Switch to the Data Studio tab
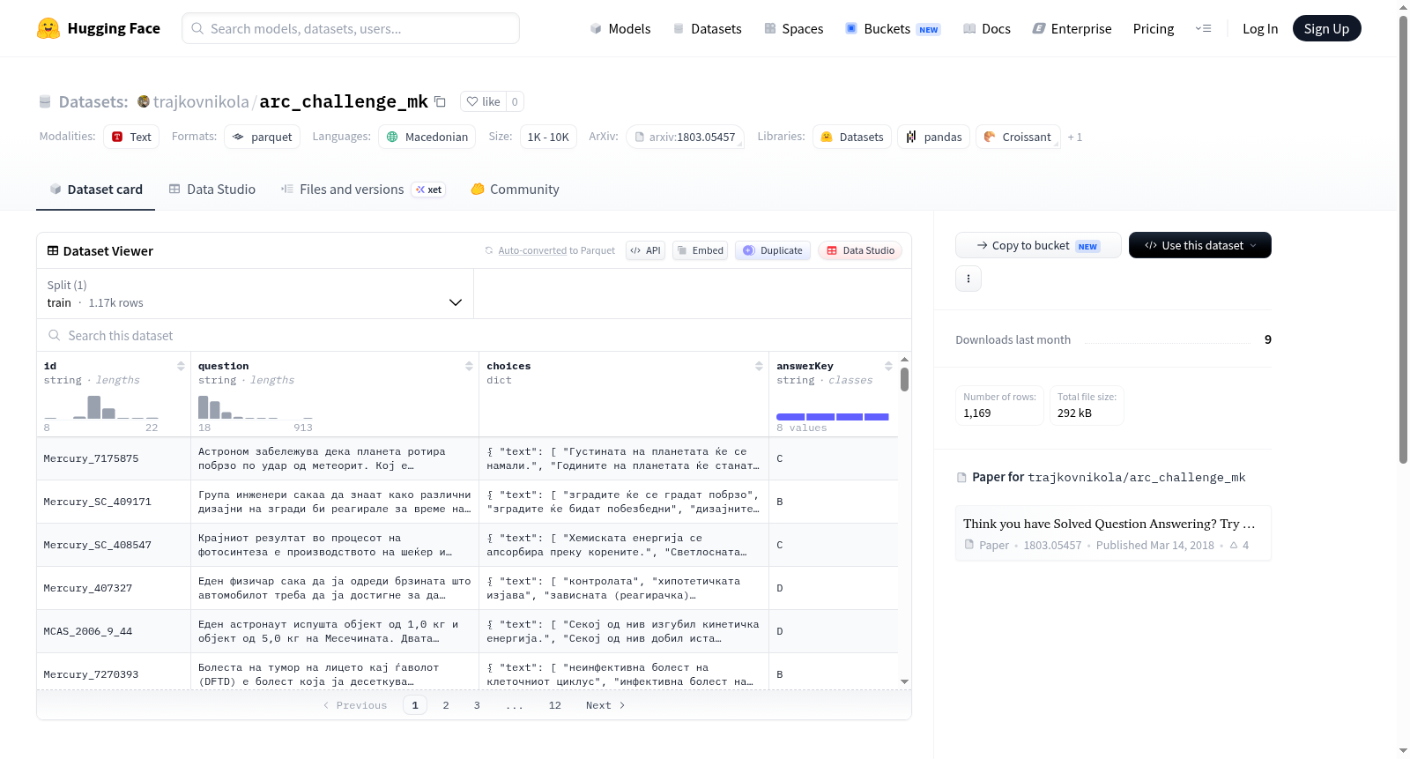Screen dimensions: 1410x759 click(212, 190)
